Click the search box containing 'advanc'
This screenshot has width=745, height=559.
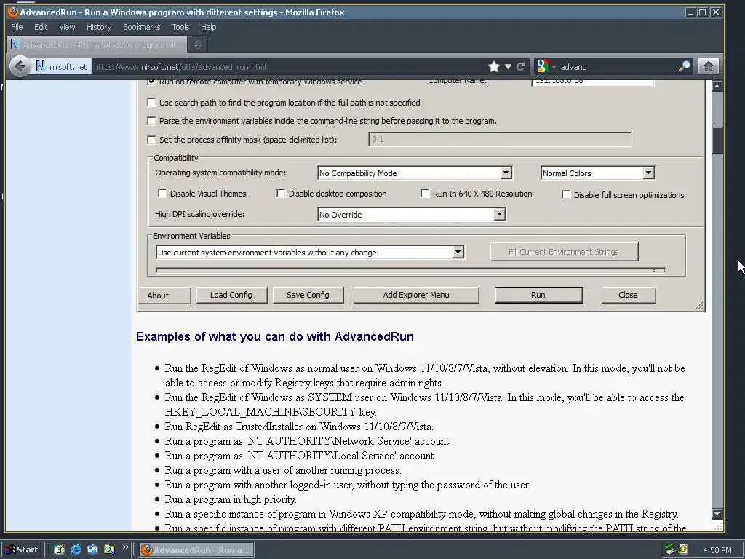pyautogui.click(x=618, y=66)
